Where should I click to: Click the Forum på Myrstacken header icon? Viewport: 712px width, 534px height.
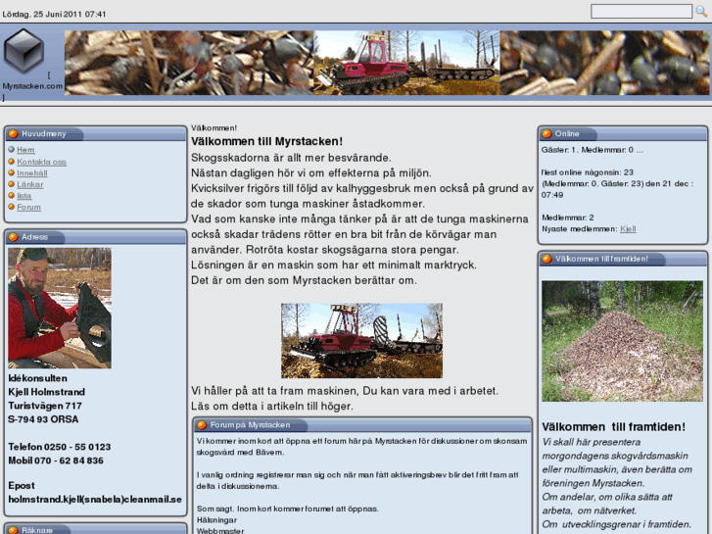click(202, 425)
